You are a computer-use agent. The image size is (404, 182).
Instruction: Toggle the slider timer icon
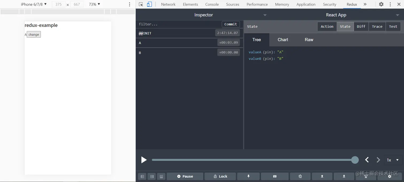click(x=300, y=176)
